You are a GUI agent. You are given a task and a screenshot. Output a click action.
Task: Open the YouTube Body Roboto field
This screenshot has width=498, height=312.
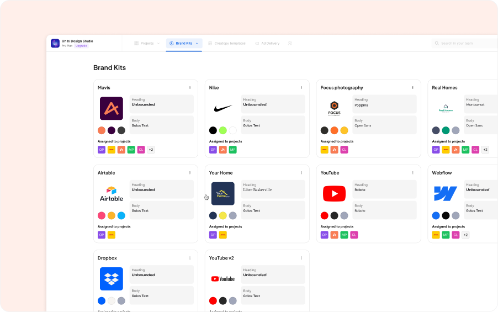(x=385, y=210)
